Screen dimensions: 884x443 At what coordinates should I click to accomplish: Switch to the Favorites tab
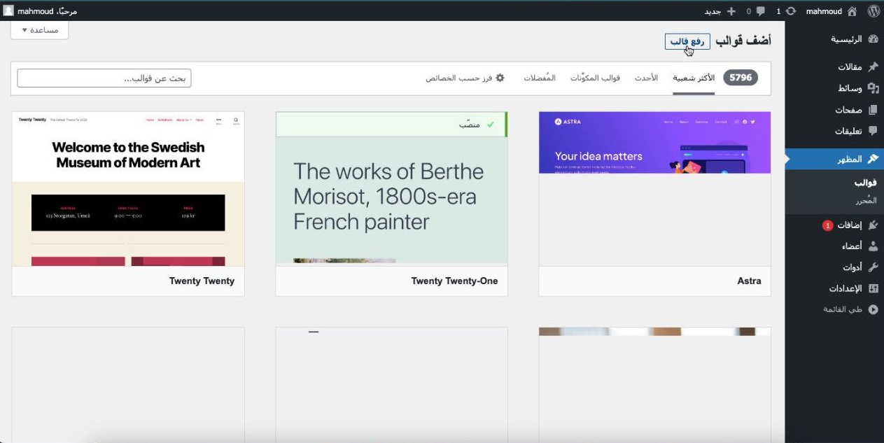(x=540, y=78)
